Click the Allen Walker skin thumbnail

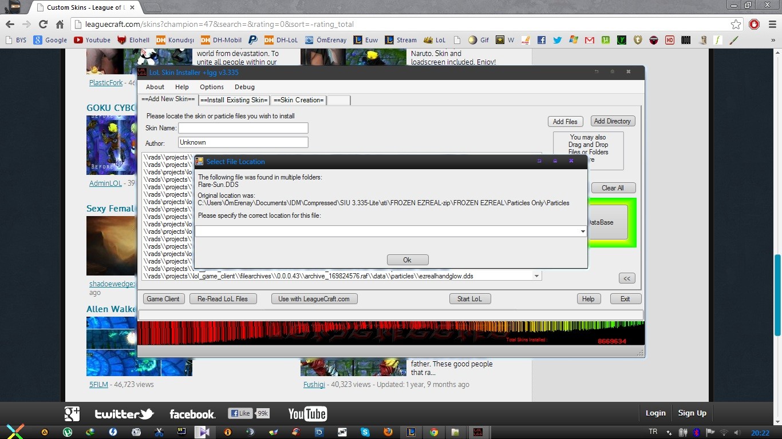pyautogui.click(x=111, y=346)
